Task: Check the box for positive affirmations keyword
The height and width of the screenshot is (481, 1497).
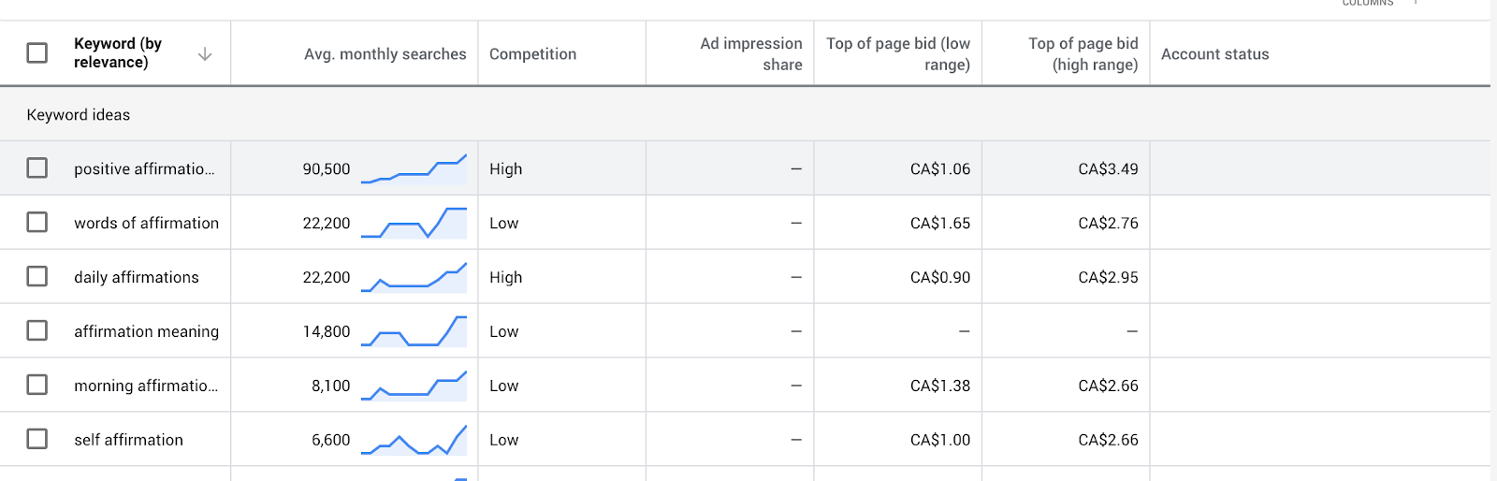Action: pos(37,168)
